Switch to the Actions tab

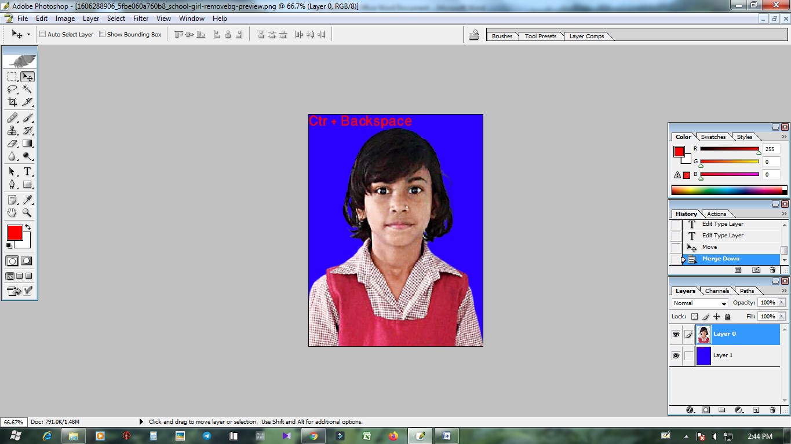point(716,214)
